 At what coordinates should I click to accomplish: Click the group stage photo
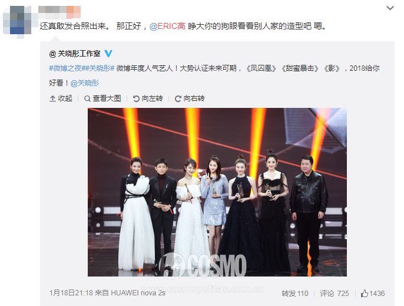point(217,192)
